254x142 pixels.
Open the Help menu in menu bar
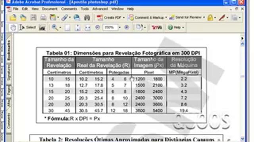(131, 9)
